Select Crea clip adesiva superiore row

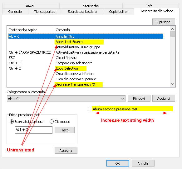coord(76,79)
